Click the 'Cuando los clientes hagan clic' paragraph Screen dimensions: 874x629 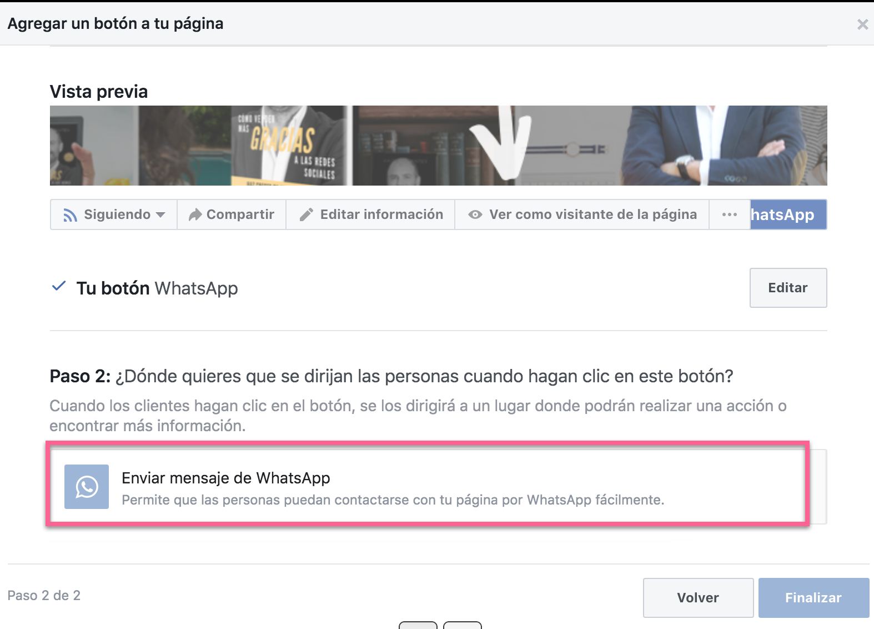[x=418, y=416]
